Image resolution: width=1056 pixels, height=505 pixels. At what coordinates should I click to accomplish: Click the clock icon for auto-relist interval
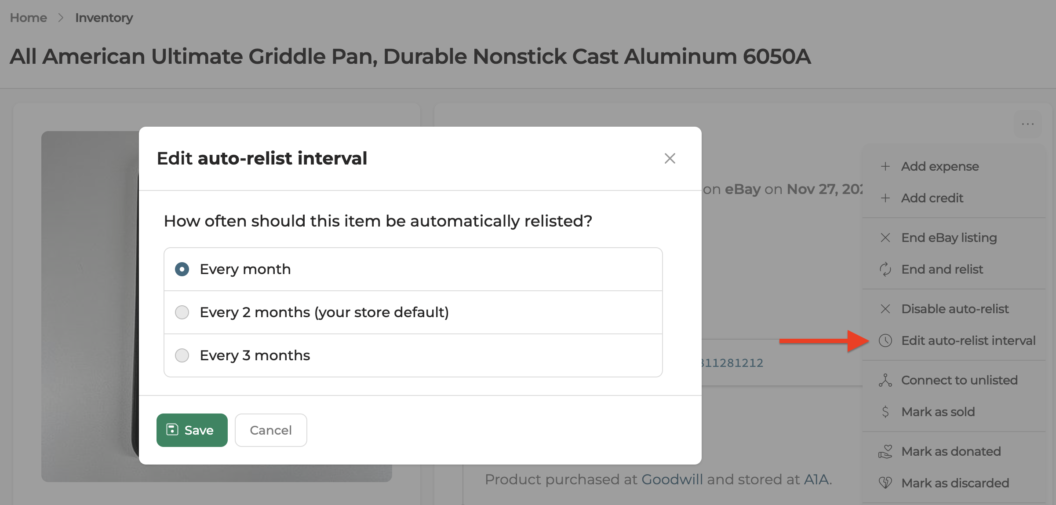[x=885, y=340]
